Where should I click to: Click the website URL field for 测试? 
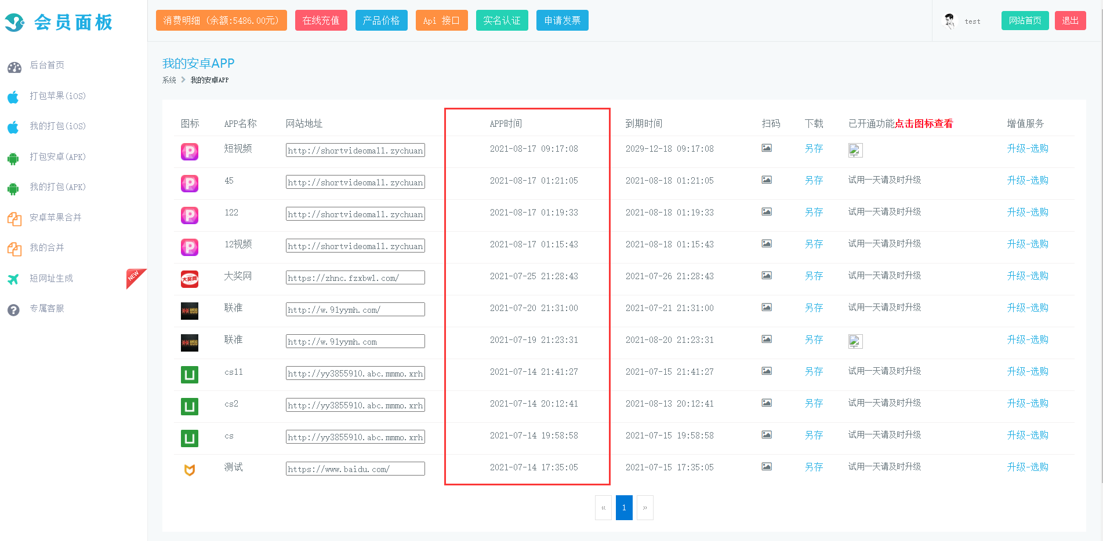pyautogui.click(x=355, y=469)
